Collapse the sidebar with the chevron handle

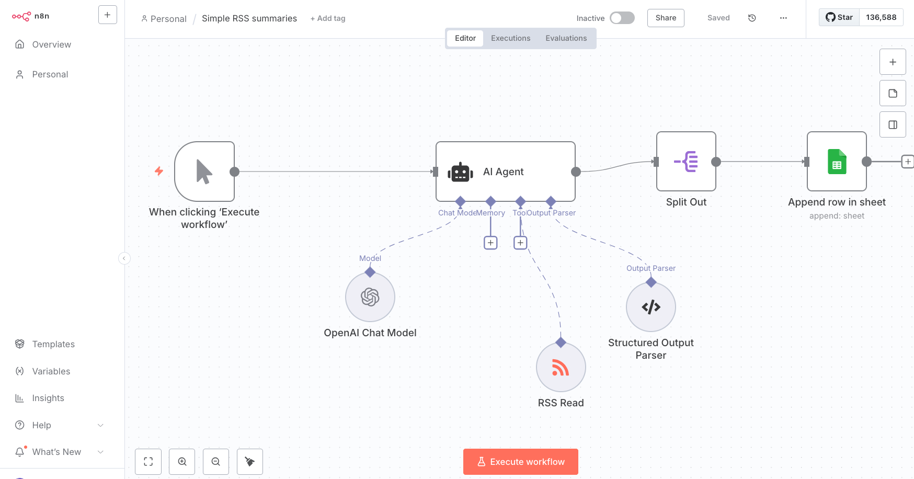point(124,258)
